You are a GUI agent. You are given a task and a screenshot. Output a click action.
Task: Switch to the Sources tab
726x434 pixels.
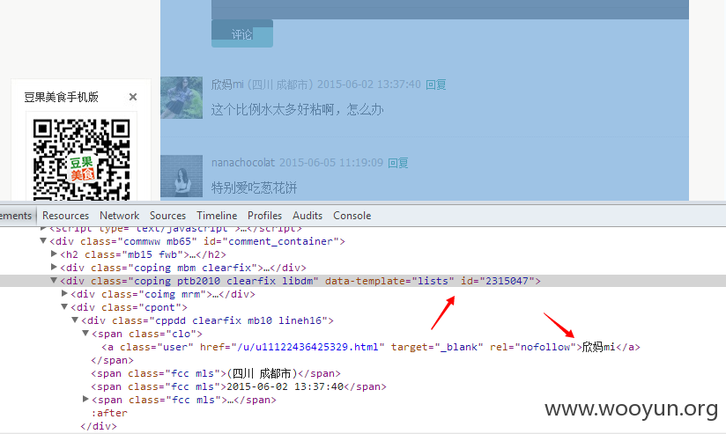click(x=167, y=216)
